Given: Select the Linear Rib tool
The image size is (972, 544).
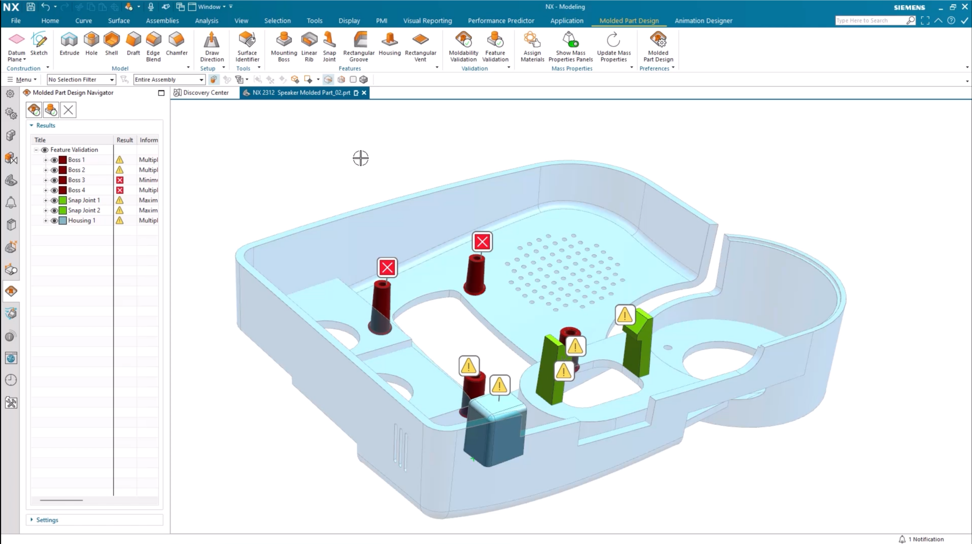Looking at the screenshot, I should click(x=308, y=45).
